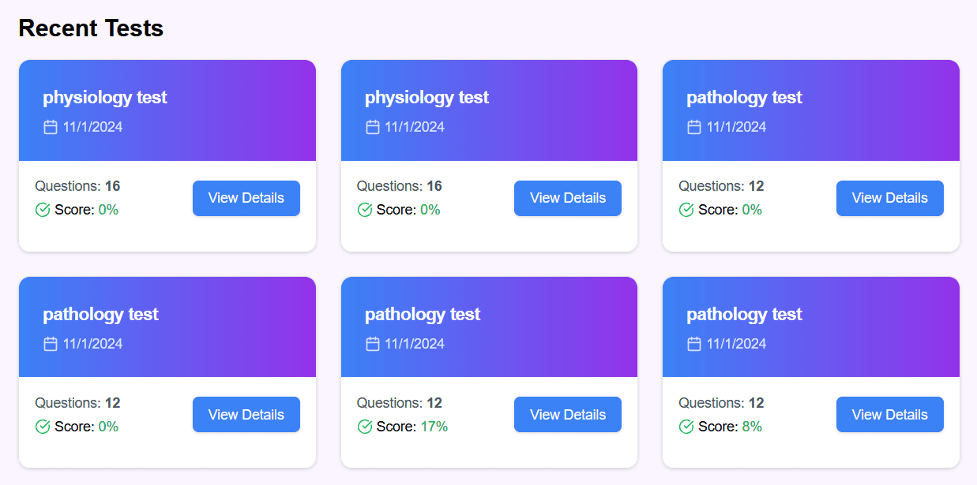This screenshot has height=485, width=977.
Task: Open View Details for second physiology test
Action: [x=567, y=198]
